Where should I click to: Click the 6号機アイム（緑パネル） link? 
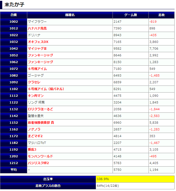pyautogui.click(x=46, y=89)
